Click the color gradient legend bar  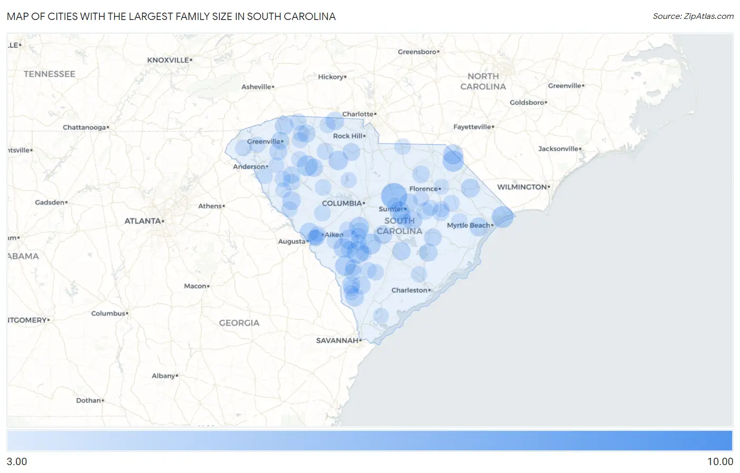pyautogui.click(x=369, y=441)
